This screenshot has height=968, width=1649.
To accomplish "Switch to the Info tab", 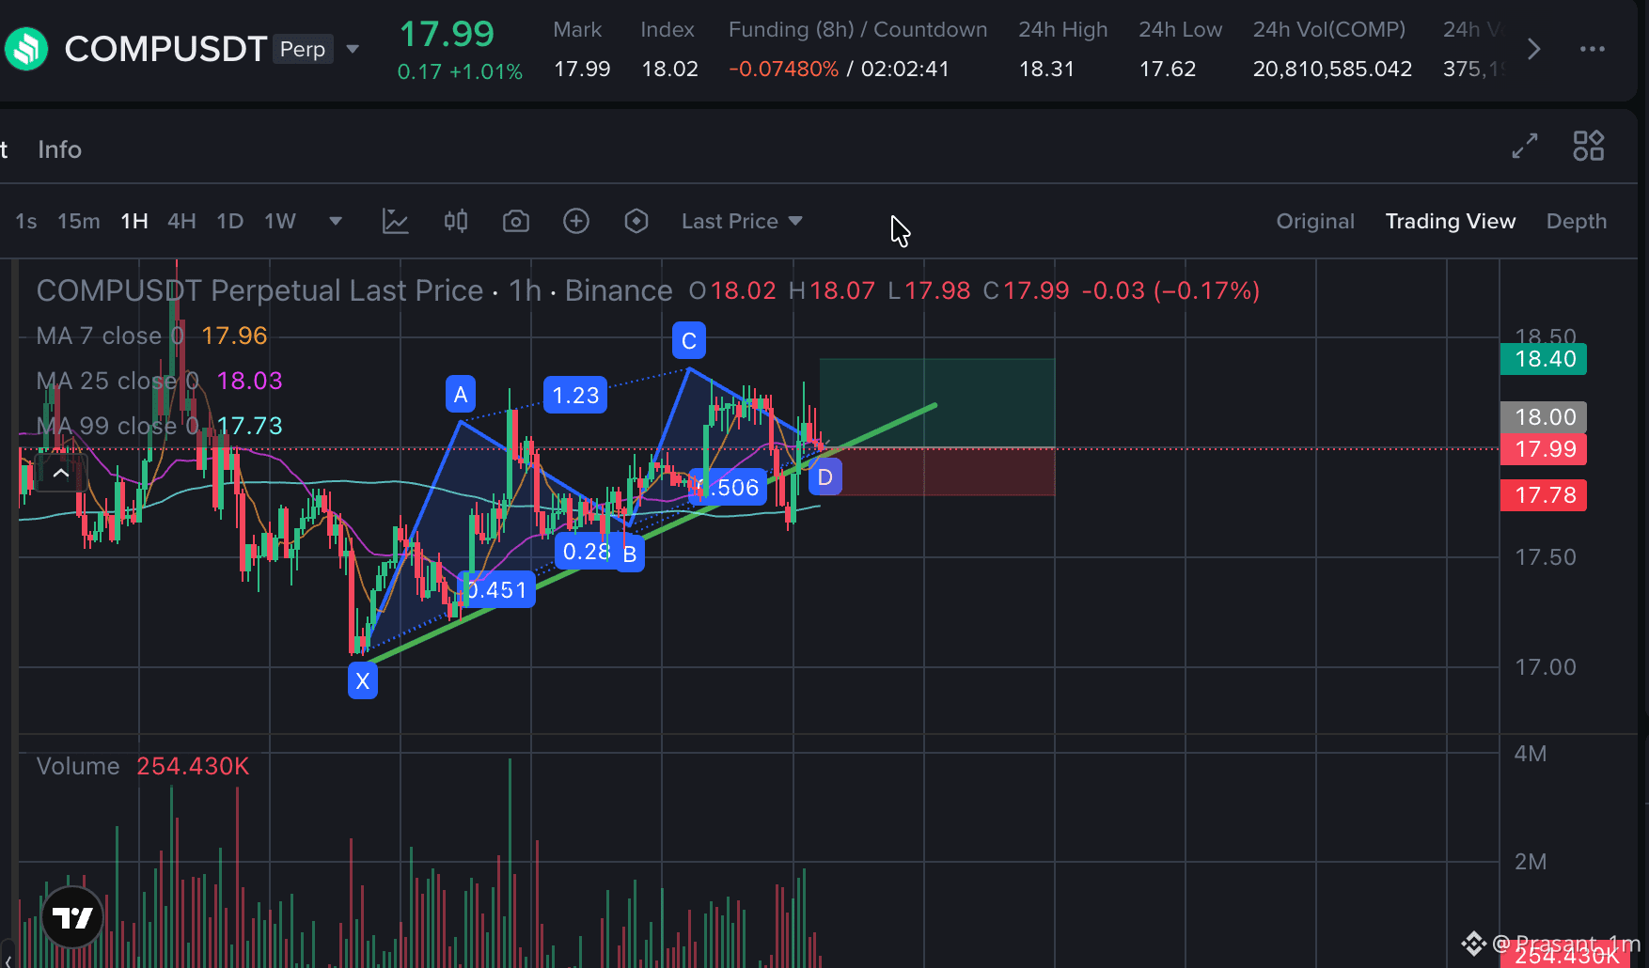I will point(59,149).
